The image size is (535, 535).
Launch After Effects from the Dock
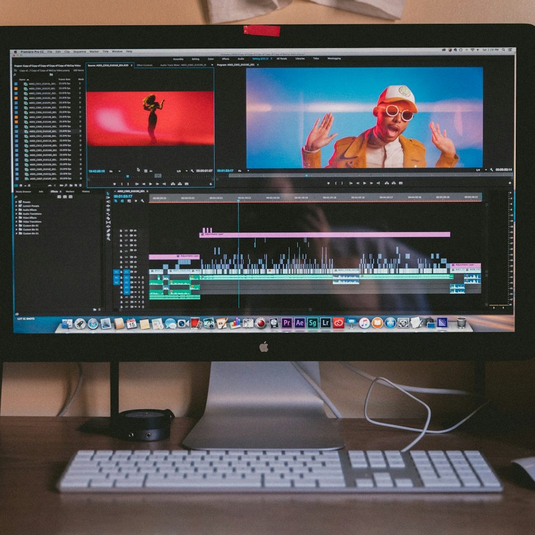point(300,323)
